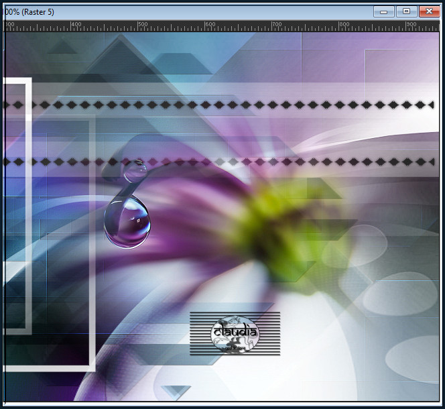Click the claudia watermark logo on canvas
Viewport: 445px width, 409px height.
235,333
